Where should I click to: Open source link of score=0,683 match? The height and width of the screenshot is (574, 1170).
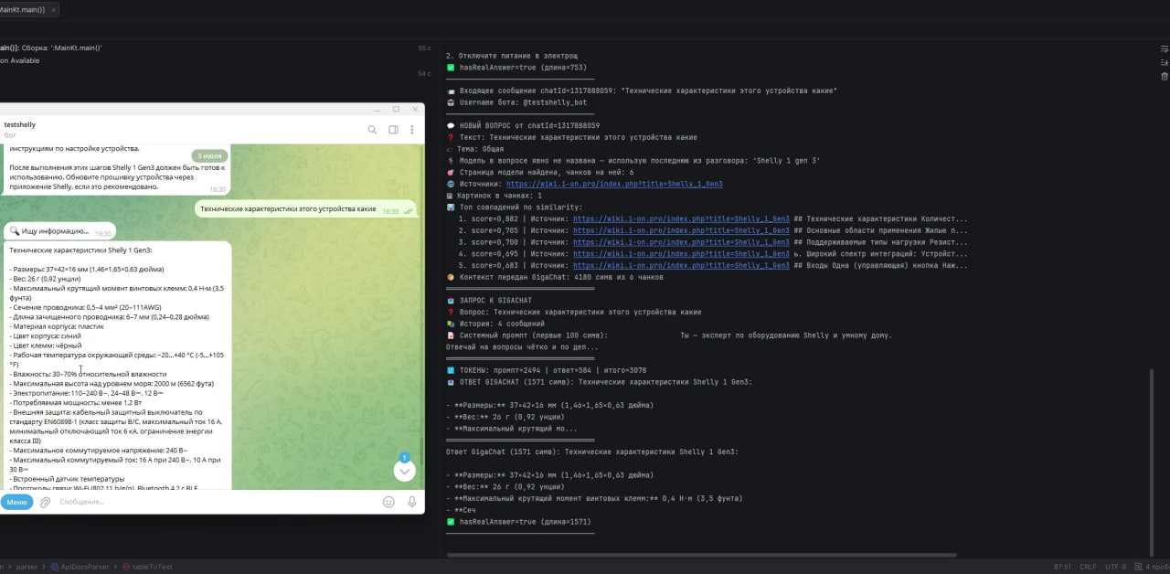tap(681, 265)
